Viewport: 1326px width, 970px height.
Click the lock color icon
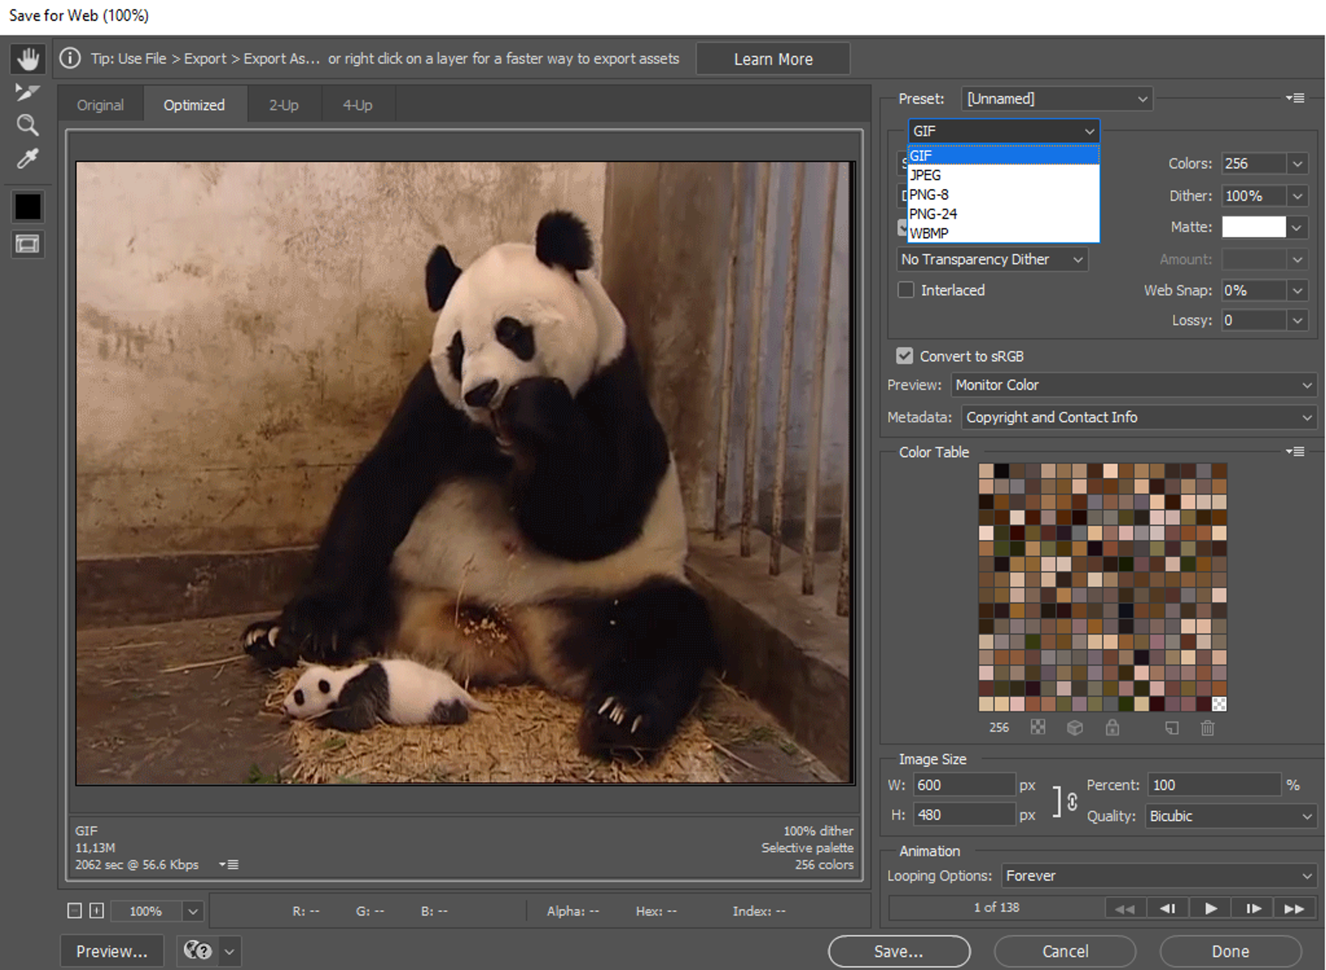point(1112,728)
